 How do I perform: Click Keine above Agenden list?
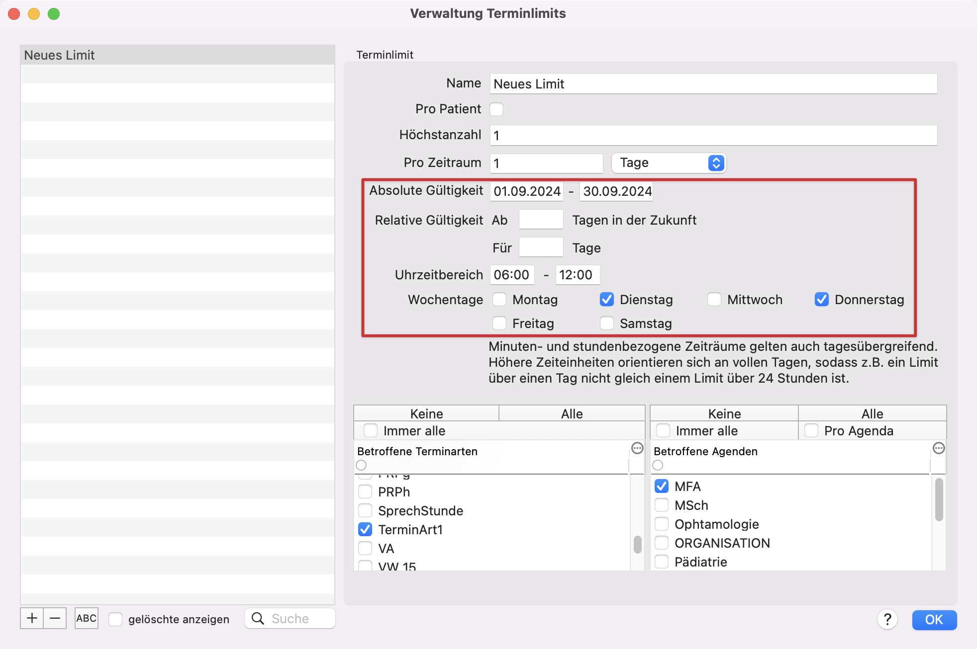click(724, 413)
